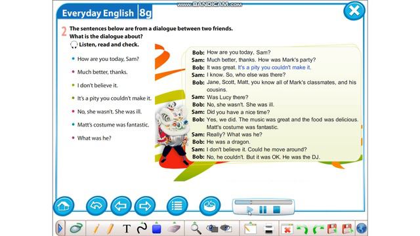Image resolution: width=420 pixels, height=236 pixels.
Task: Click the "8g" unit label
Action: 146,13
